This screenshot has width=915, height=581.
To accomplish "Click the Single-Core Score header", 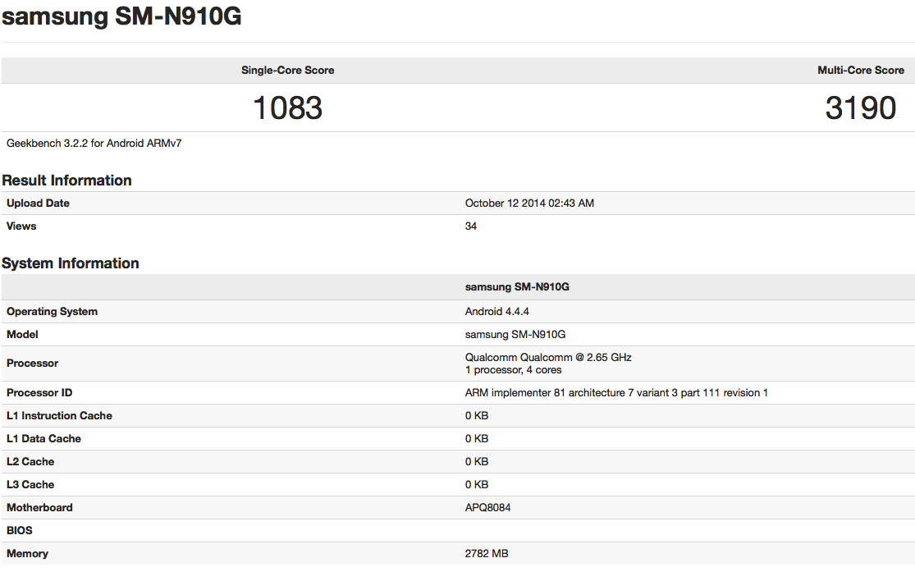I will pyautogui.click(x=287, y=71).
